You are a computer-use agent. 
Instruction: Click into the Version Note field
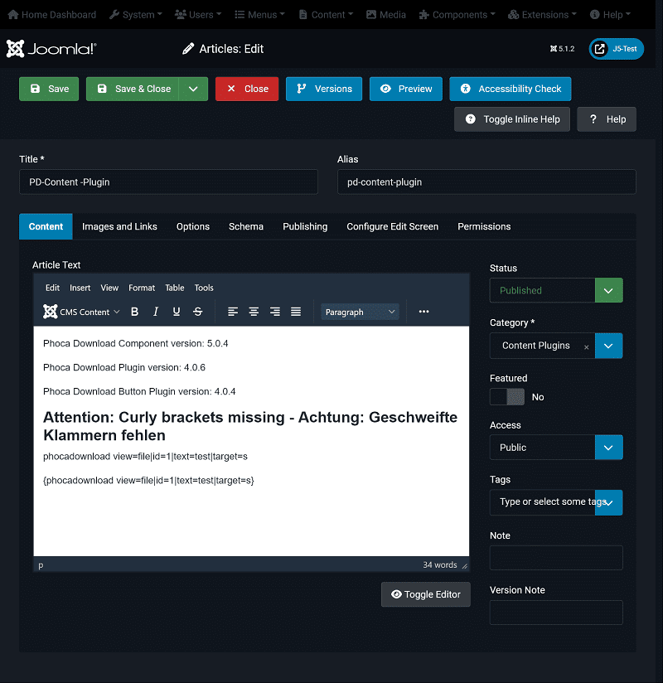pyautogui.click(x=556, y=613)
